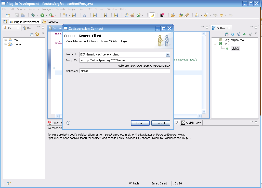Click the Finish button
Image resolution: width=262 pixels, height=188 pixels.
click(140, 123)
